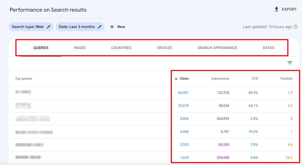The height and width of the screenshot is (165, 302).
Task: Switch to the Queries tab
Action: pyautogui.click(x=41, y=48)
